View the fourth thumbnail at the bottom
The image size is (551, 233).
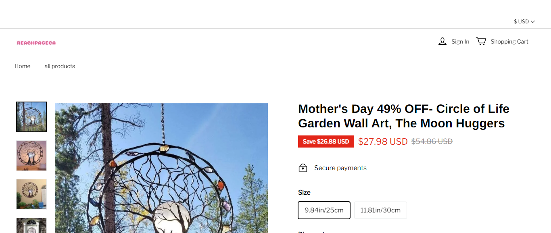(x=31, y=226)
